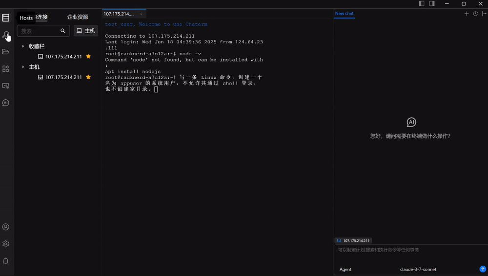Toggle the right sidebar layout icon
Screen dimensions: 488x276
[x=432, y=3]
